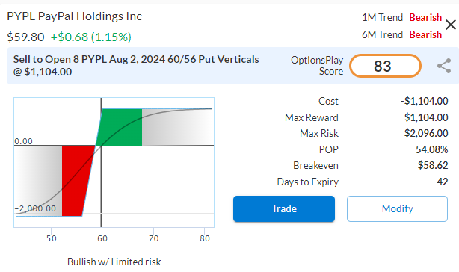Viewport: 459px width, 272px height.
Task: Click the 1M Trend Bearish label
Action: point(425,17)
